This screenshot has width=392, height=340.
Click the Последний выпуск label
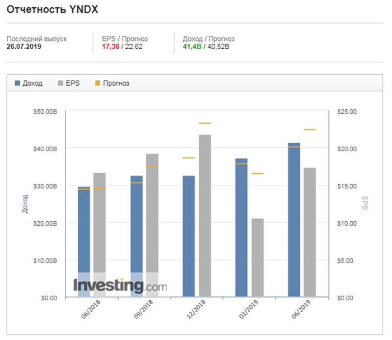[36, 39]
